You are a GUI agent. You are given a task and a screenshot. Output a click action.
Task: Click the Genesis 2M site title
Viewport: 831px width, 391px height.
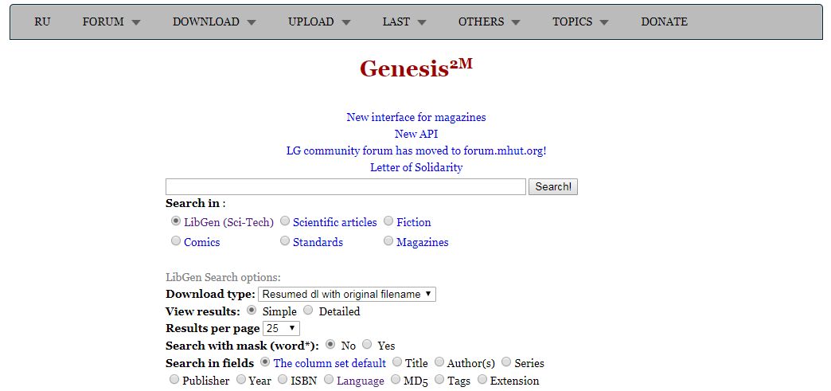click(416, 68)
